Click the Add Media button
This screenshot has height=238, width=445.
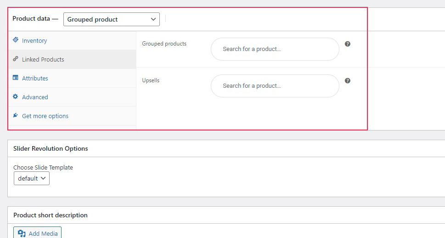pos(38,233)
